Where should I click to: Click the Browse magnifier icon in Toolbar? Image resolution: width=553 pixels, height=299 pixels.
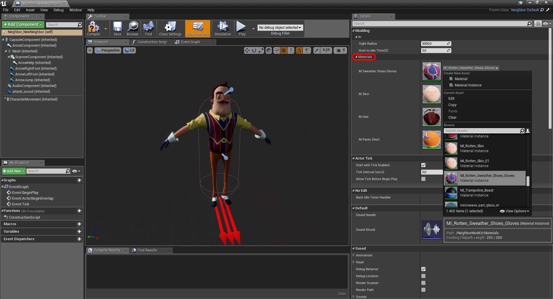(x=132, y=29)
